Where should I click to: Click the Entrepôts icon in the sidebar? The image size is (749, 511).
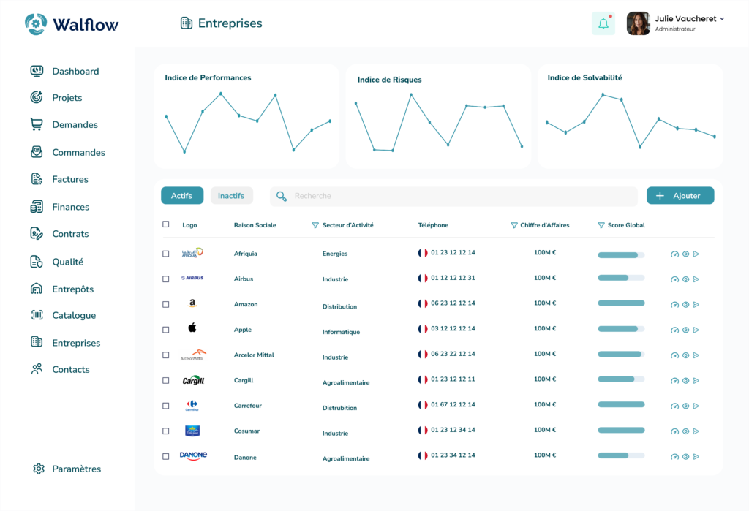pos(37,289)
